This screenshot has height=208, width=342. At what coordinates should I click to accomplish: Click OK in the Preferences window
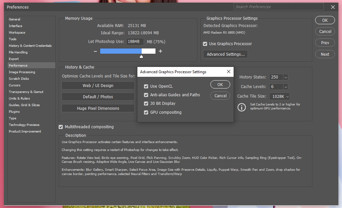(x=325, y=20)
